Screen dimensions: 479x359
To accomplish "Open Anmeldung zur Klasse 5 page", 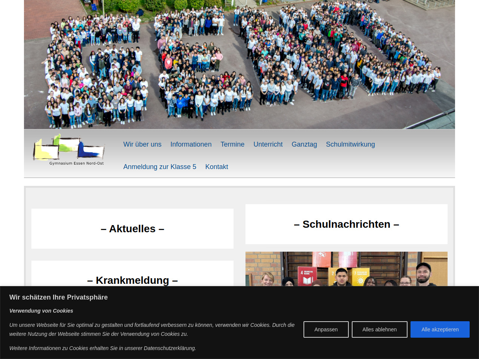I will [x=160, y=167].
